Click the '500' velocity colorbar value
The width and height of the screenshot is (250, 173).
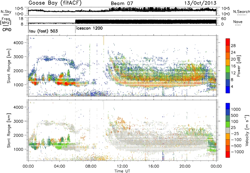tap(235, 115)
